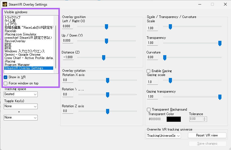
Task: Expand the TrackingUniverseSe dropdown
Action: [x=163, y=136]
